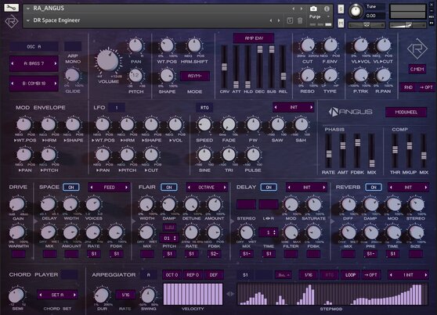437x315 pixels.
Task: Click the trash delete icon
Action: pyautogui.click(x=300, y=20)
